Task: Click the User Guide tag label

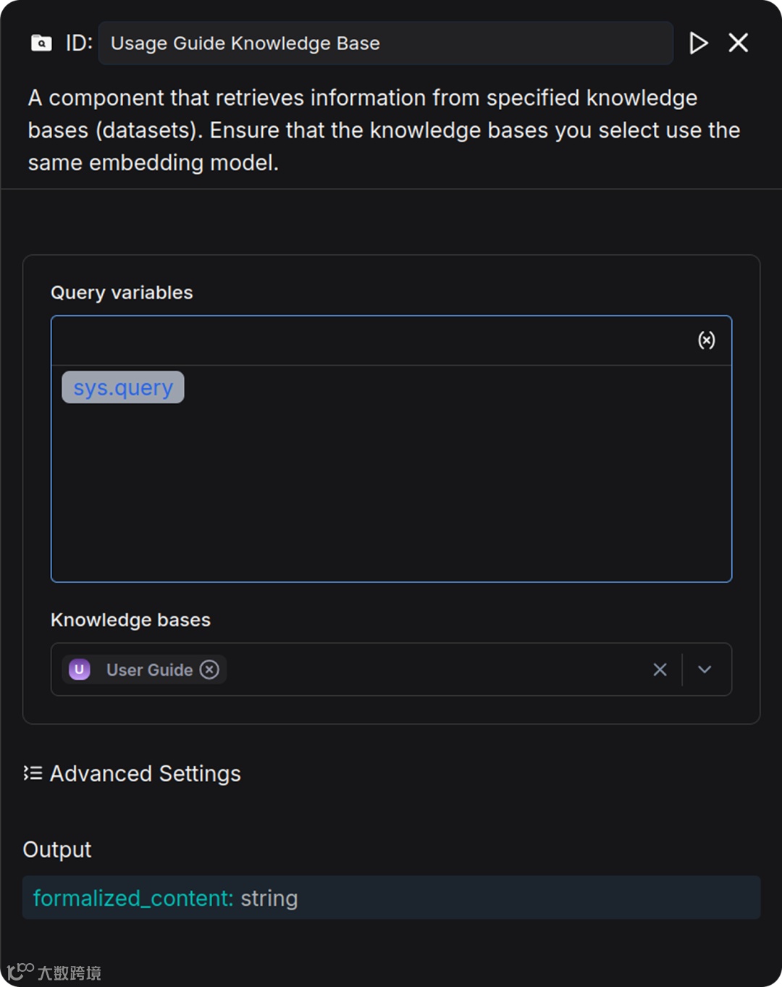Action: pos(149,670)
